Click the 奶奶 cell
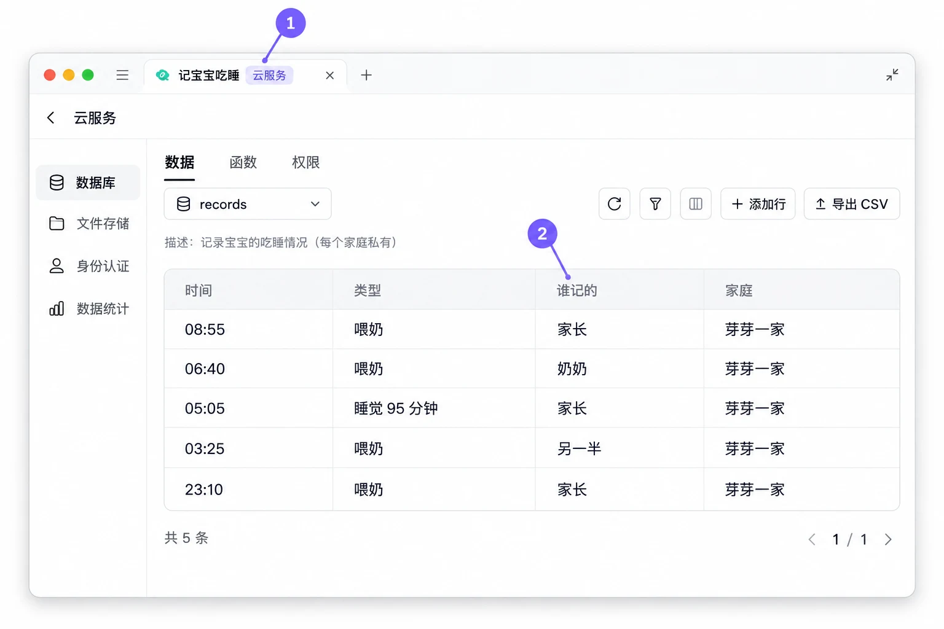This screenshot has height=629, width=944. point(619,369)
